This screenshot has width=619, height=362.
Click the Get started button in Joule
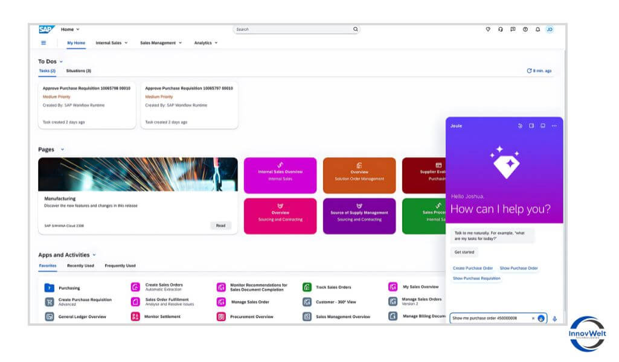coord(464,252)
